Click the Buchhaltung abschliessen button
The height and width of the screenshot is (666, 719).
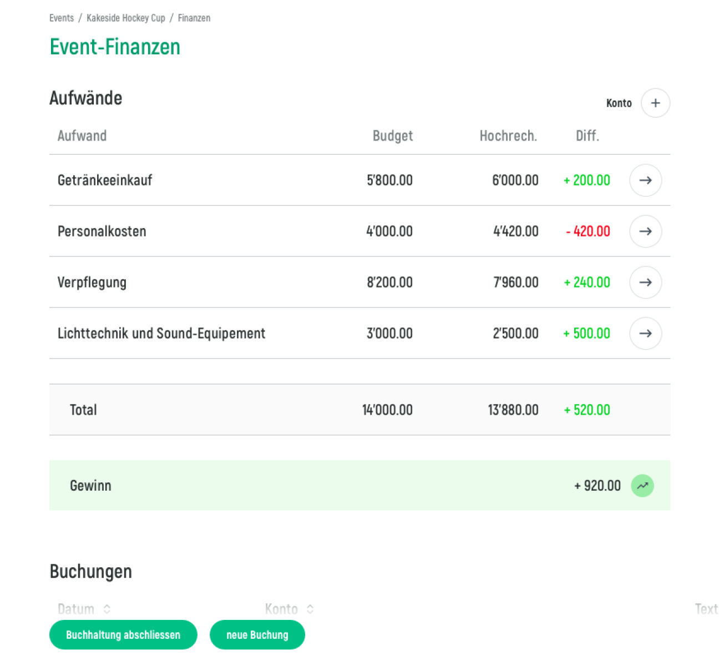pyautogui.click(x=123, y=634)
